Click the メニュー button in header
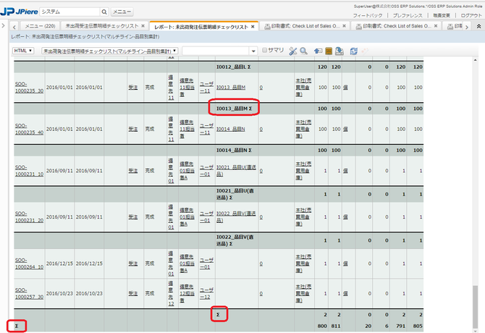 (x=122, y=12)
